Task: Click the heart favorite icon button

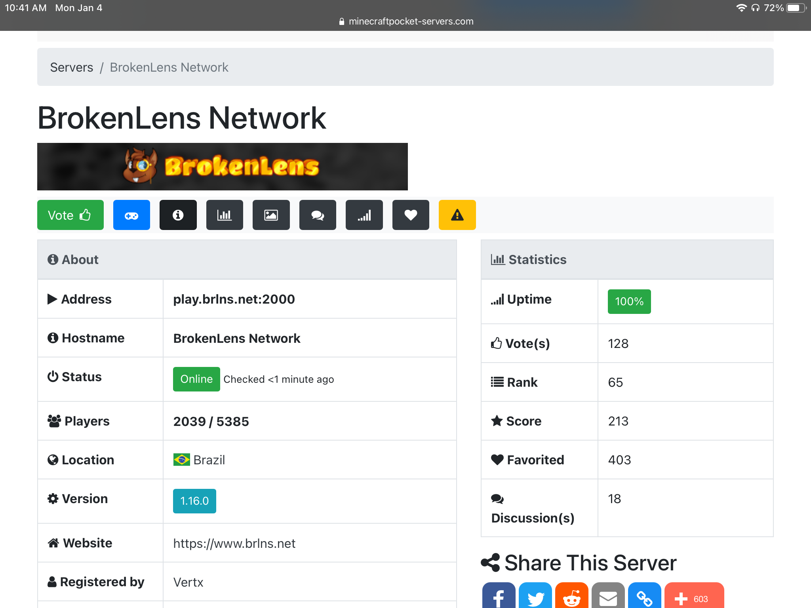Action: 411,215
